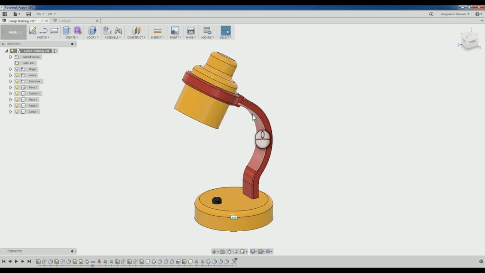Click the Insert image icon

click(175, 31)
